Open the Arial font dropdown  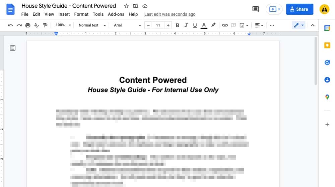[x=127, y=25]
